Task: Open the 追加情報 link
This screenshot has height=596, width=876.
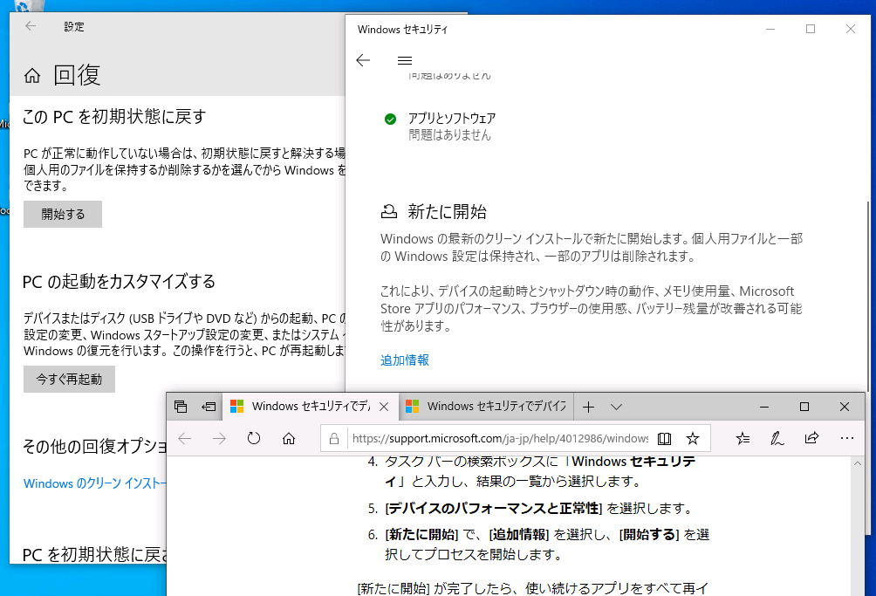Action: tap(405, 360)
